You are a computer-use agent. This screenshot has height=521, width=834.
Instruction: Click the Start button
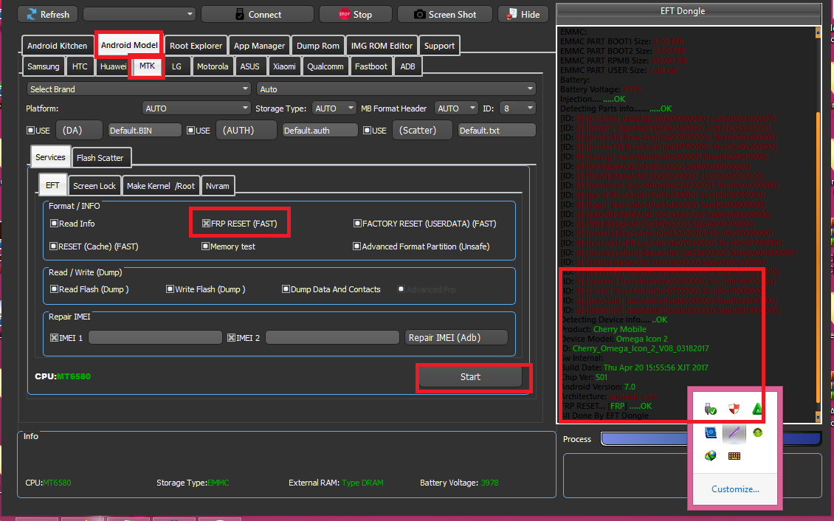[470, 376]
